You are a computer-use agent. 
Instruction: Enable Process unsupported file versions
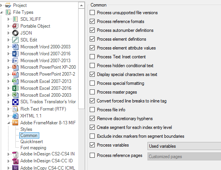click(92, 13)
